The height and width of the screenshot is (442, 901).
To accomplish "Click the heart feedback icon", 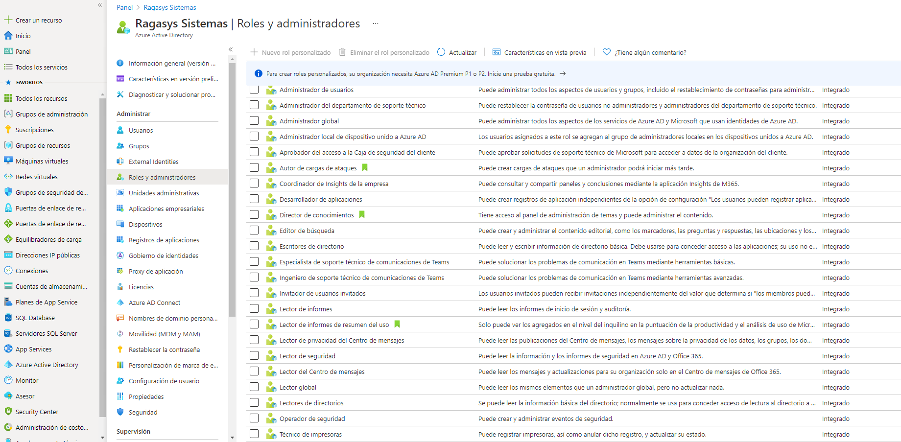I will [x=607, y=52].
